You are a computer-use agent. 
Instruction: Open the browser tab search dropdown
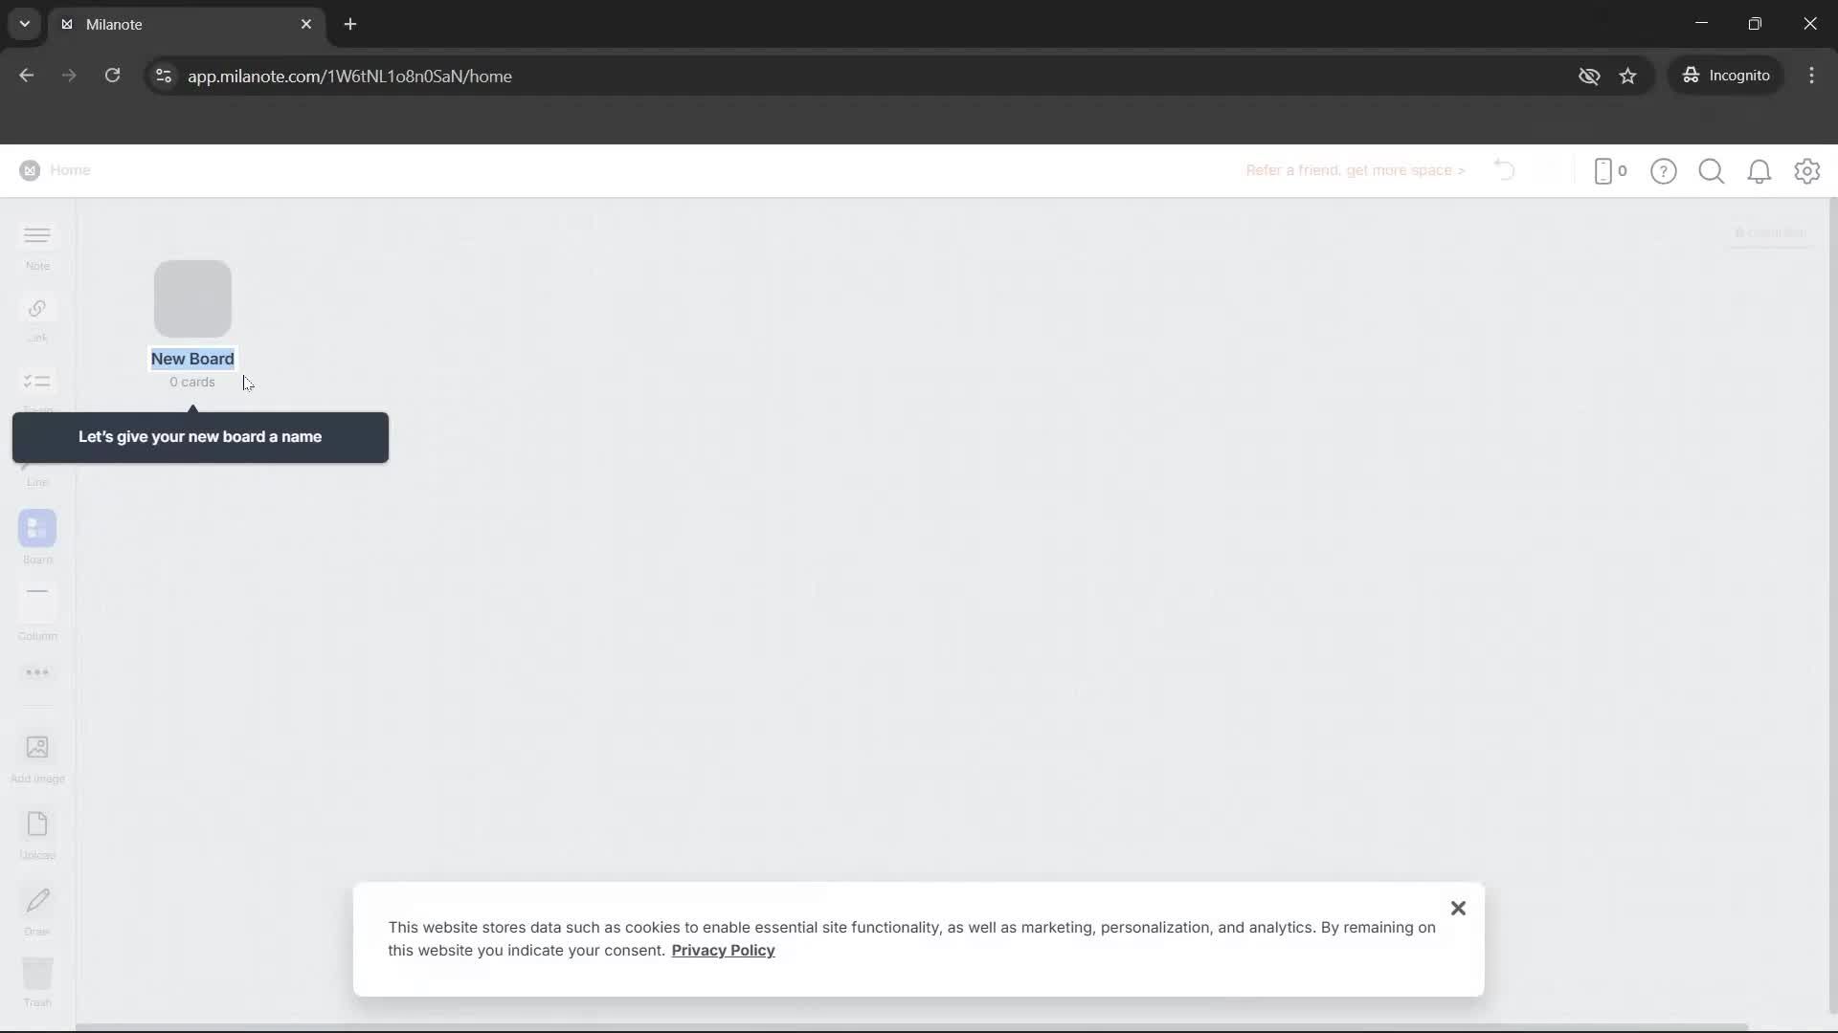point(24,24)
